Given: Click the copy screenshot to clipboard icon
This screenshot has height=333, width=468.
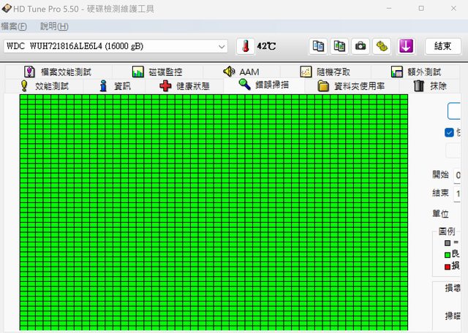Looking at the screenshot, I should pyautogui.click(x=339, y=46).
